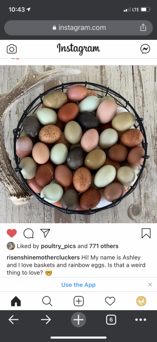The width and height of the screenshot is (157, 342).
Task: Click the Use the App link
Action: click(x=78, y=285)
